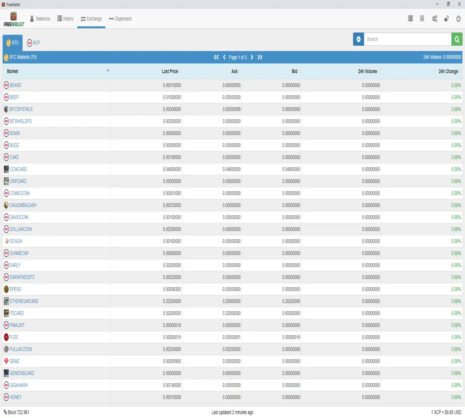Open market search settings gear
The height and width of the screenshot is (418, 465).
358,39
